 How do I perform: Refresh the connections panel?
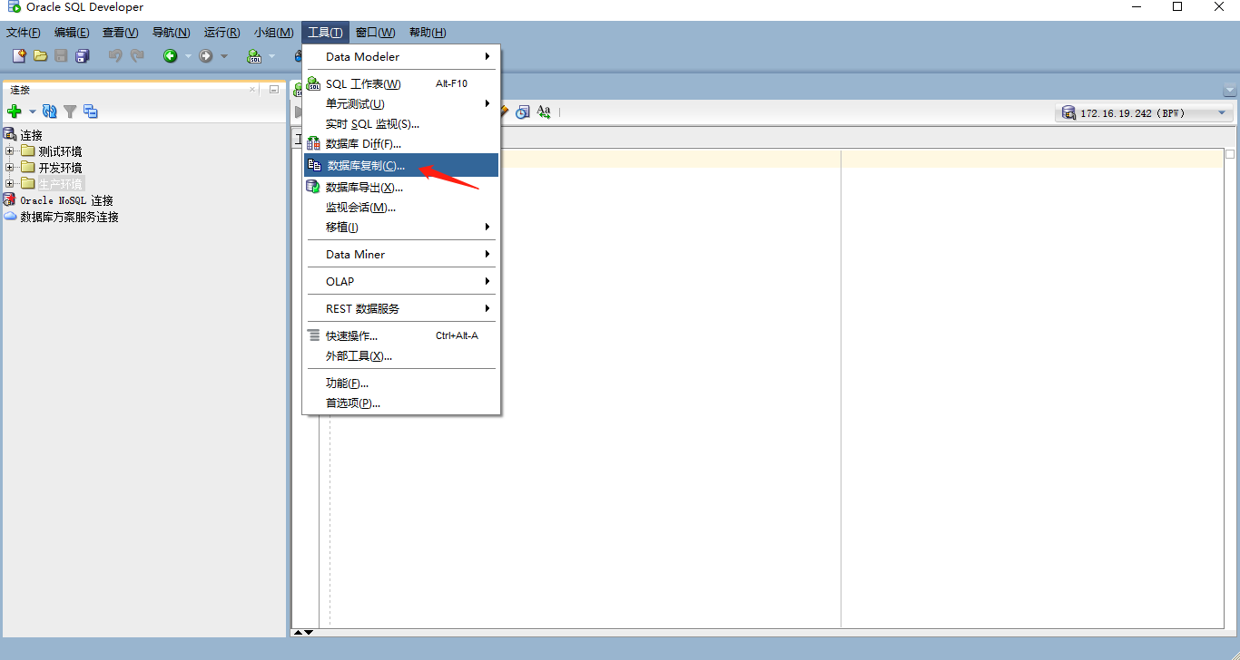click(50, 112)
